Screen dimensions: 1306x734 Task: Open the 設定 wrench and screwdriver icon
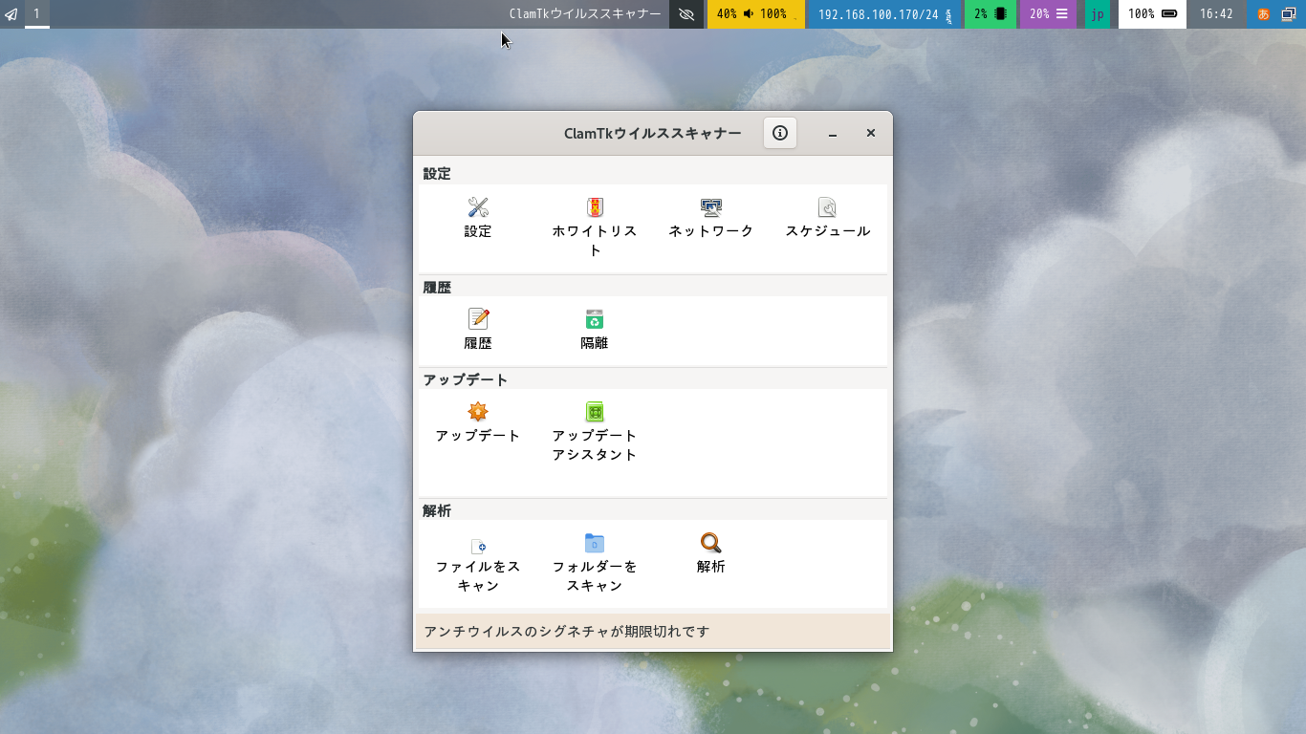pos(478,207)
